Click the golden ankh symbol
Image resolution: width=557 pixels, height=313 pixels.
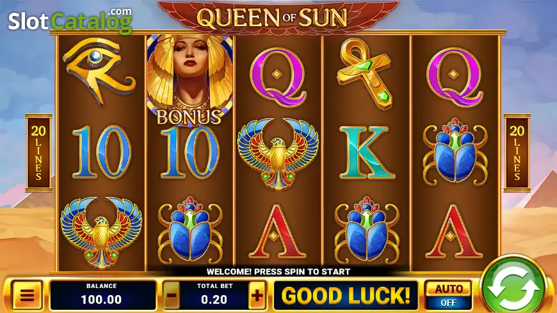(365, 74)
